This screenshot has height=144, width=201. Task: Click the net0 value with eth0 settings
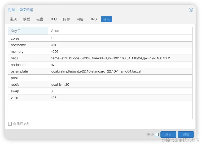pos(110,58)
